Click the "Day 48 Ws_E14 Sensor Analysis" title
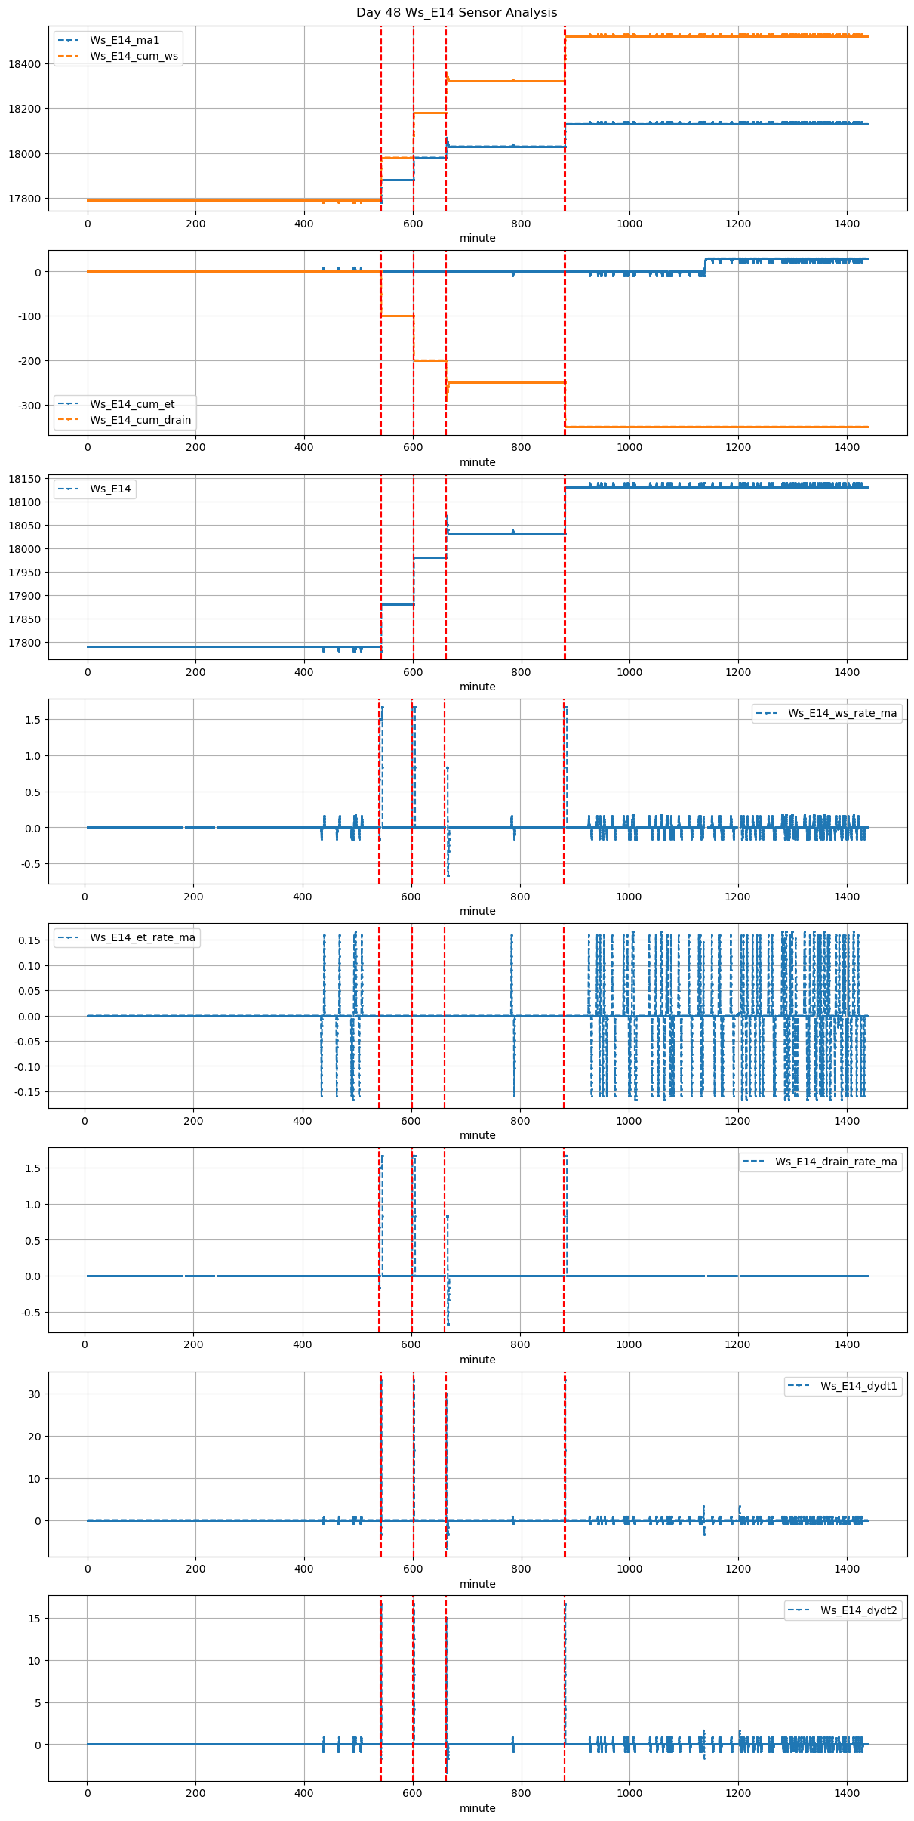This screenshot has width=914, height=1821. point(457,13)
